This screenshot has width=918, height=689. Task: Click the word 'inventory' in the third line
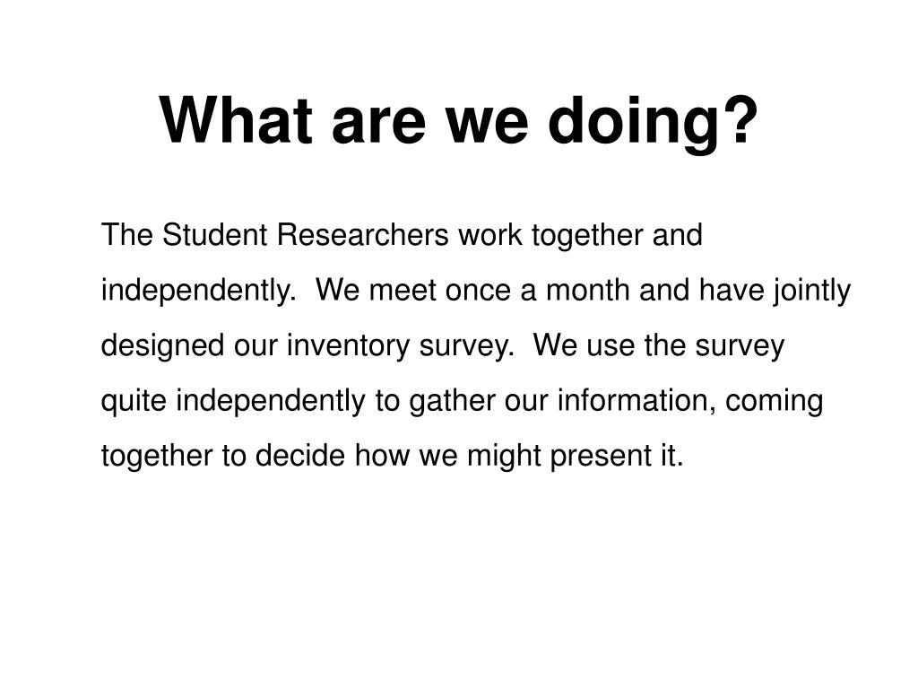click(348, 346)
